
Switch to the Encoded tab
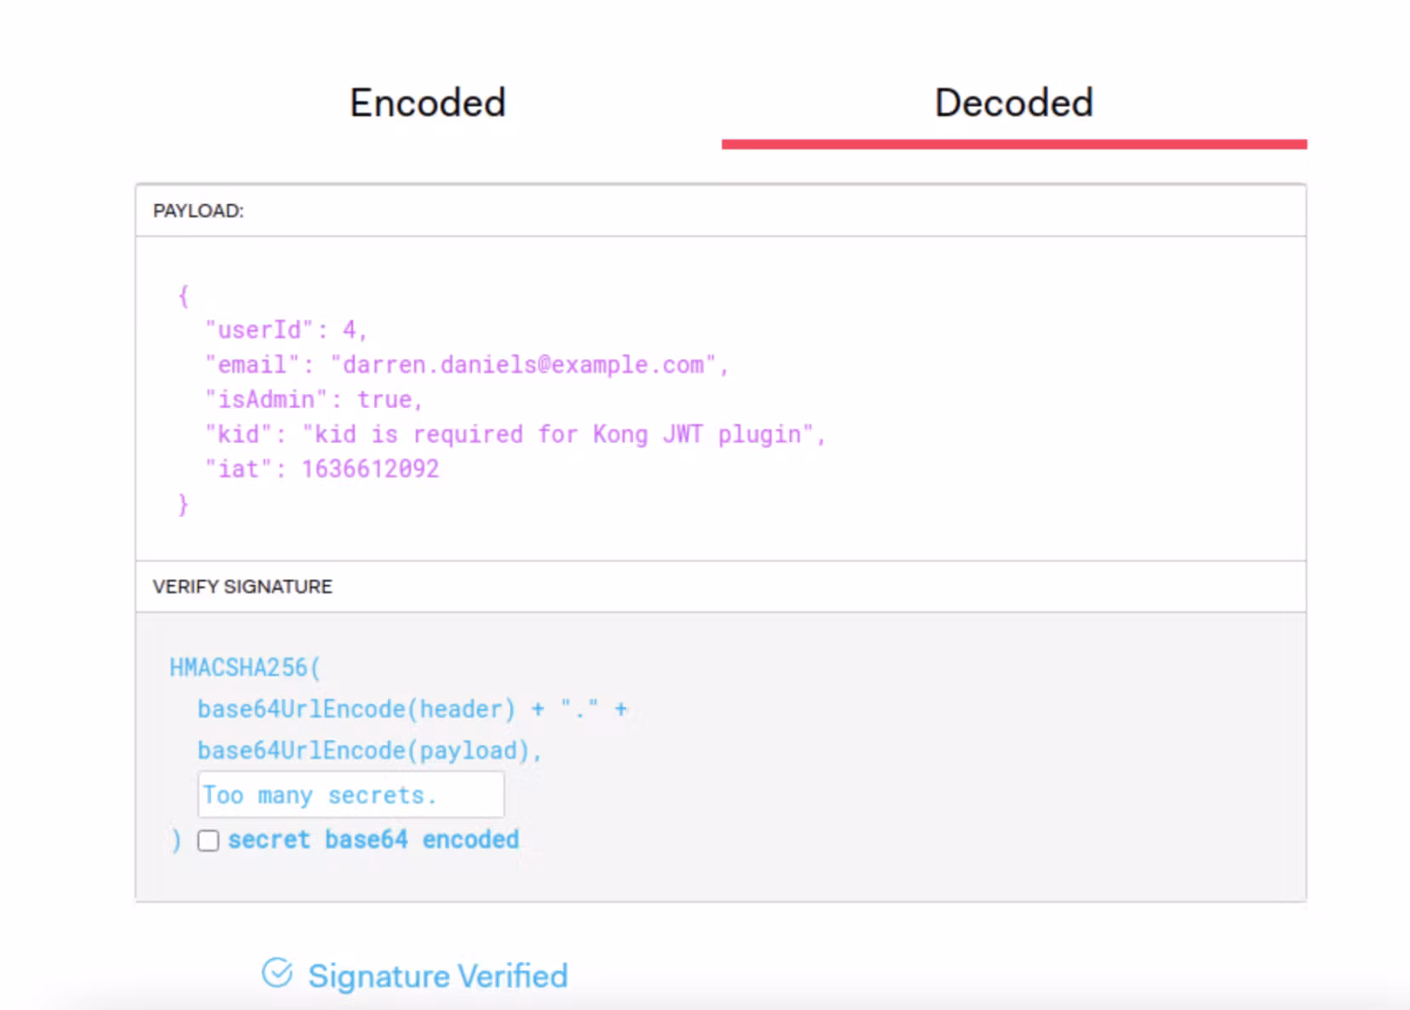click(x=428, y=103)
